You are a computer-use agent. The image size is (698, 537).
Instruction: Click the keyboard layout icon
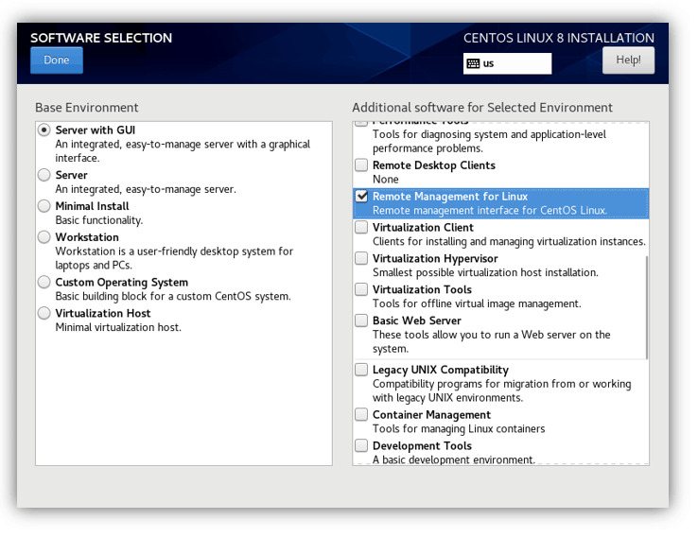[x=473, y=63]
